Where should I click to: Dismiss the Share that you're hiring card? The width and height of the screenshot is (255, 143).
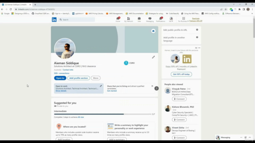click(152, 86)
